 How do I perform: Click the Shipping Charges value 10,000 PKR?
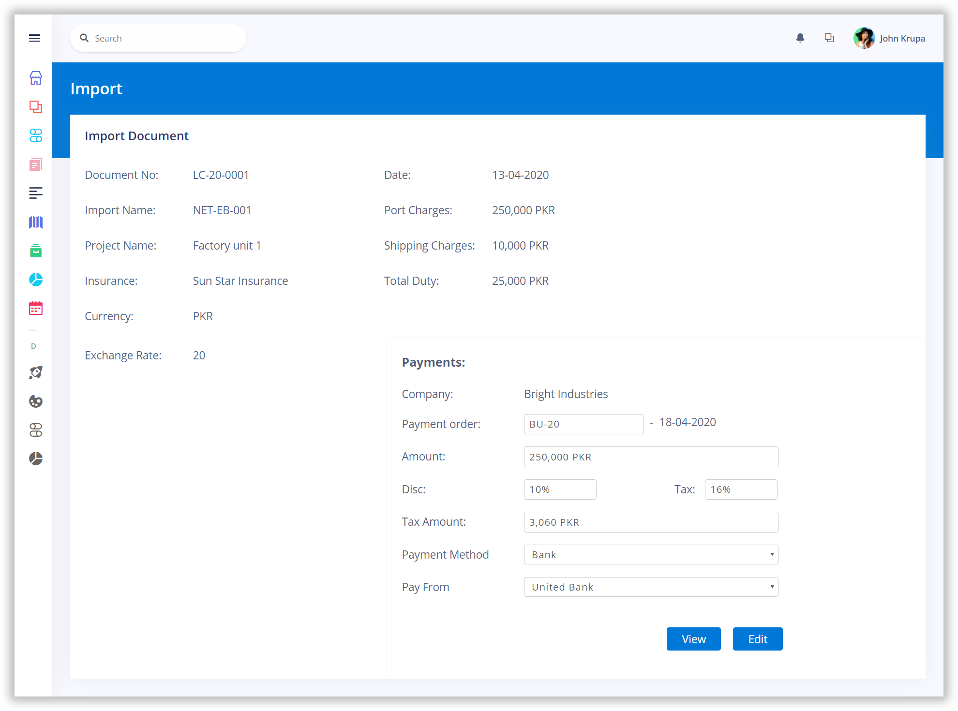coord(520,246)
